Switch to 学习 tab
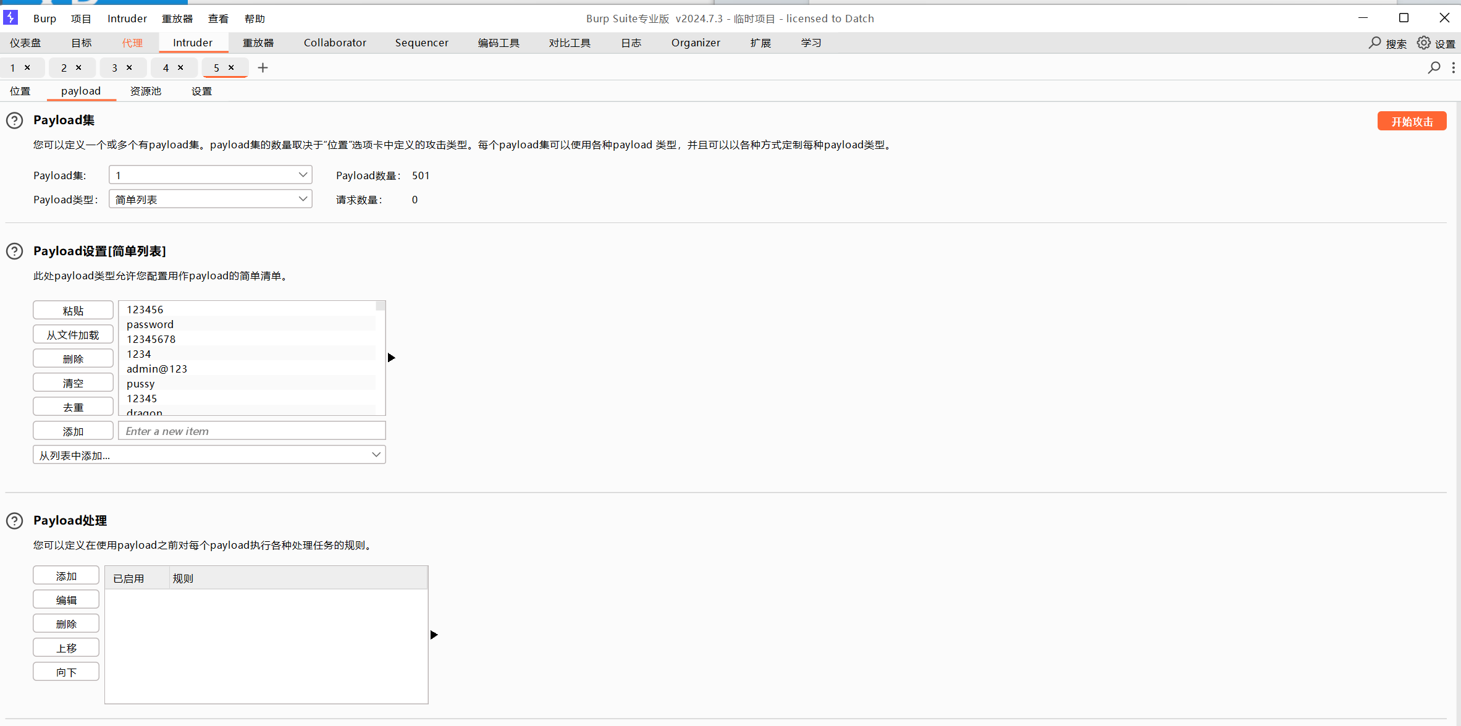1461x726 pixels. [810, 43]
